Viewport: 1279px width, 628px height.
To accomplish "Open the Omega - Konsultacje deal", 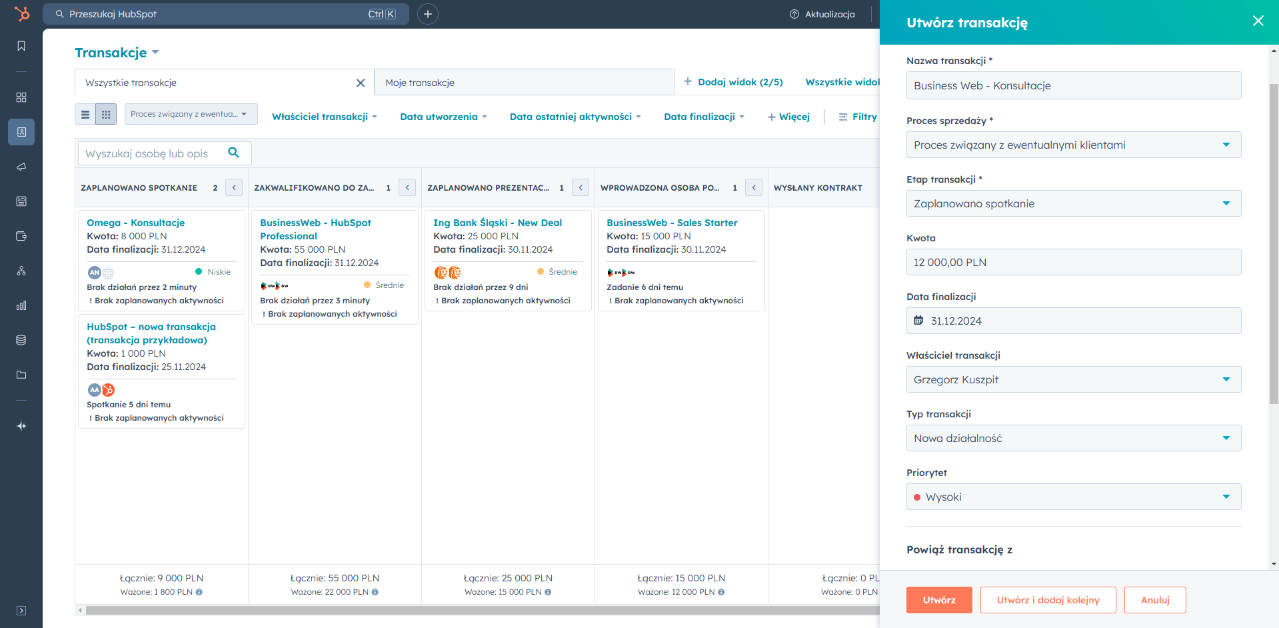I will click(135, 223).
